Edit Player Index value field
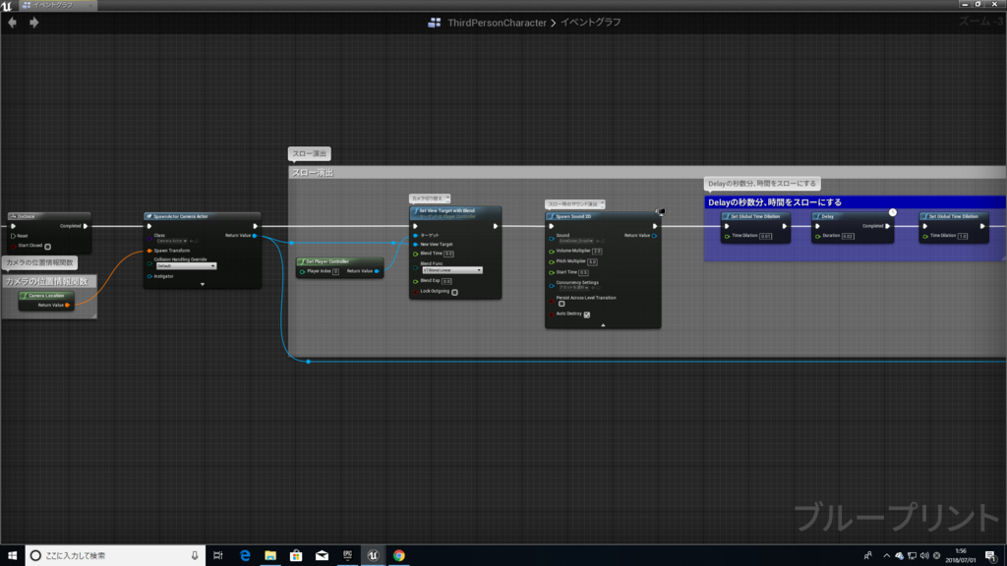The height and width of the screenshot is (566, 1007). pos(335,271)
